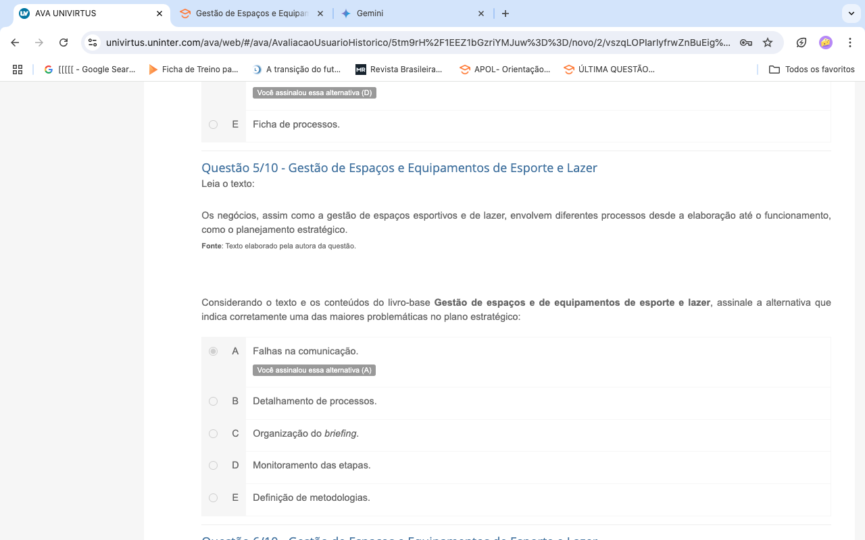Open the Revista Brasileira bookmark

pyautogui.click(x=399, y=69)
